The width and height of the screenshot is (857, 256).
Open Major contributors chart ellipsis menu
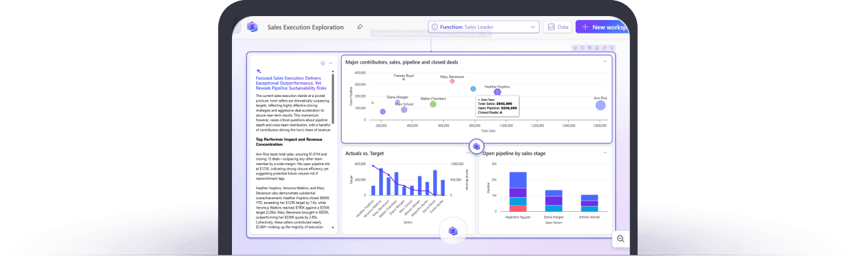(605, 61)
